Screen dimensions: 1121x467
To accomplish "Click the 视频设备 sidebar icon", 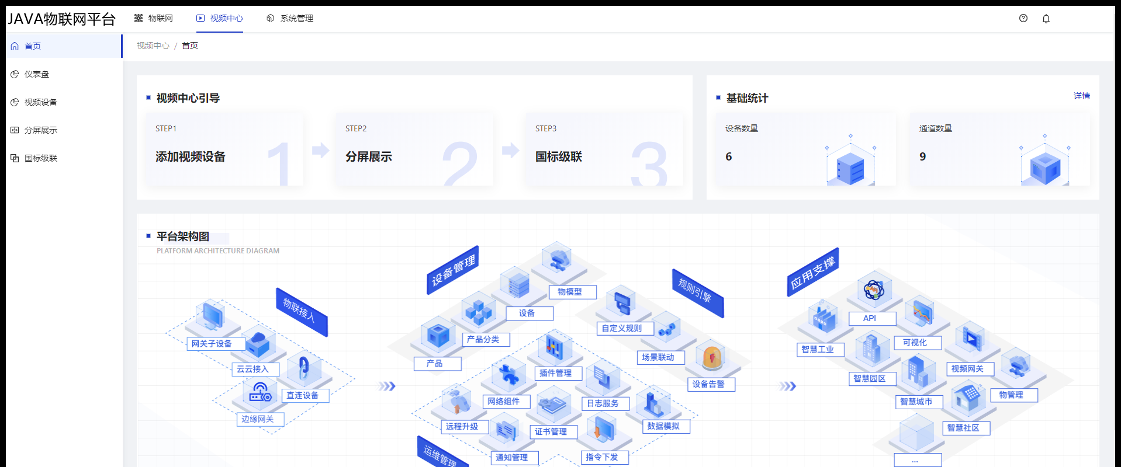I will point(15,102).
